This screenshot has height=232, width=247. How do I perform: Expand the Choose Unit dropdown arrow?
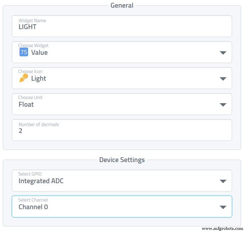(223, 105)
